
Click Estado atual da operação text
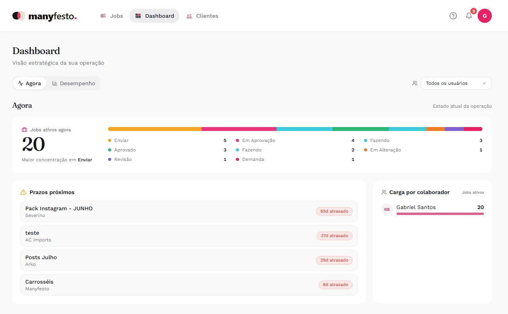click(x=462, y=106)
